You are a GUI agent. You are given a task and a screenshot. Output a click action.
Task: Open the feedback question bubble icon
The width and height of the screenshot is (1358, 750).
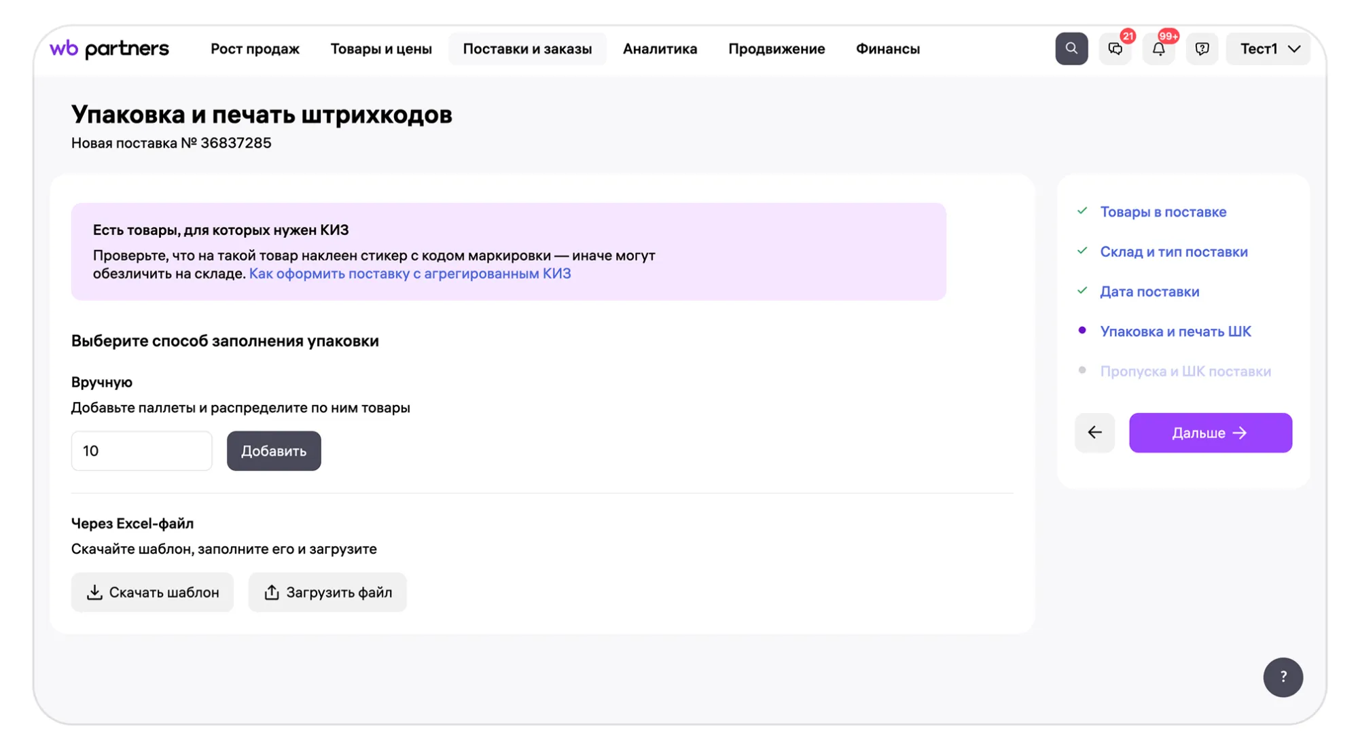click(x=1202, y=49)
